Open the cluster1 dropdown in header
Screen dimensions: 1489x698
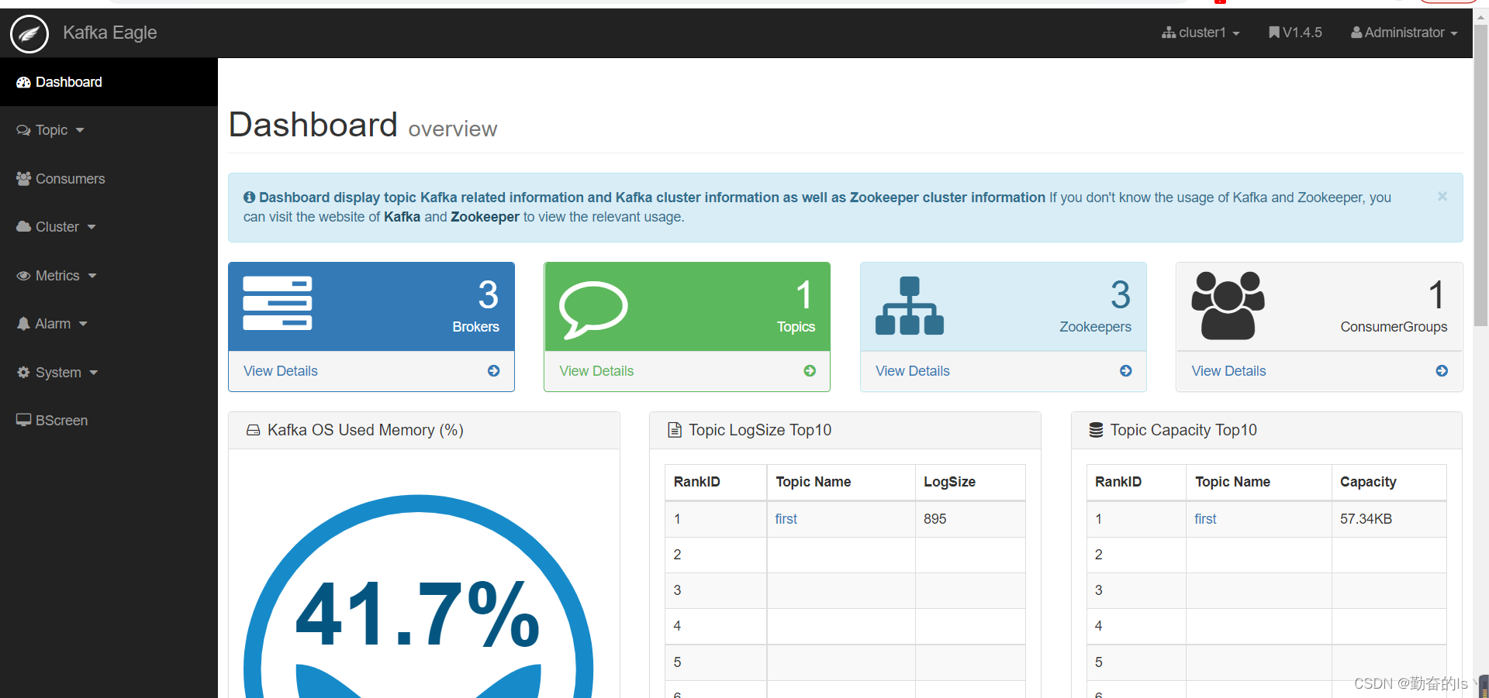point(1201,33)
